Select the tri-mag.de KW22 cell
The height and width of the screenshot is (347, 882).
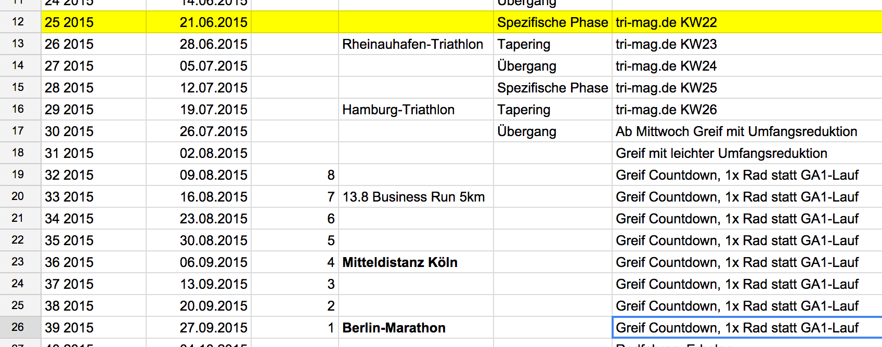(x=666, y=22)
